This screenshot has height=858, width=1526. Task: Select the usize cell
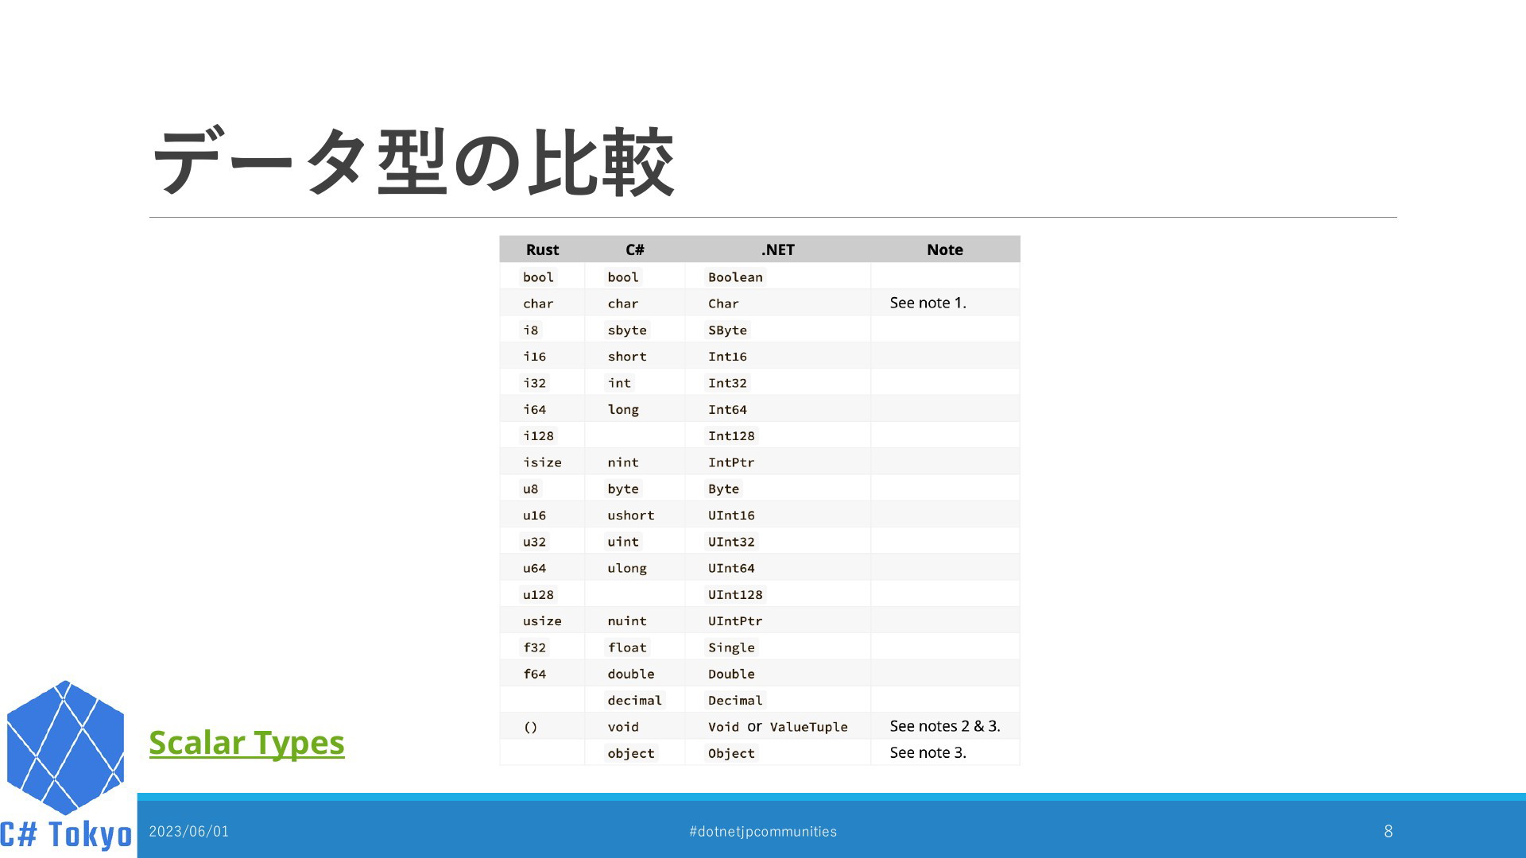tap(542, 621)
